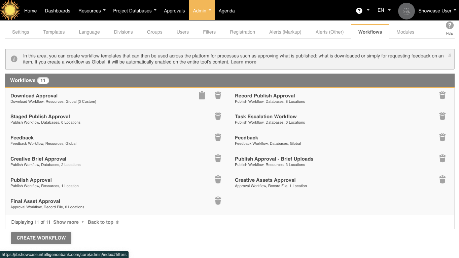This screenshot has height=258, width=459.
Task: Click trash icon for Task Escalation Workflow
Action: pyautogui.click(x=443, y=116)
